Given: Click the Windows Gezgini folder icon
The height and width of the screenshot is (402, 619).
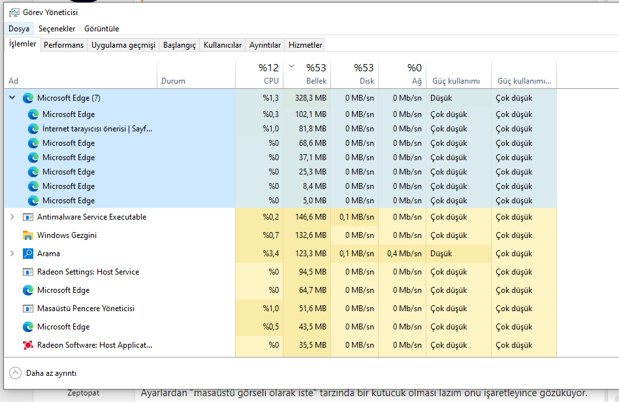Looking at the screenshot, I should (x=28, y=235).
